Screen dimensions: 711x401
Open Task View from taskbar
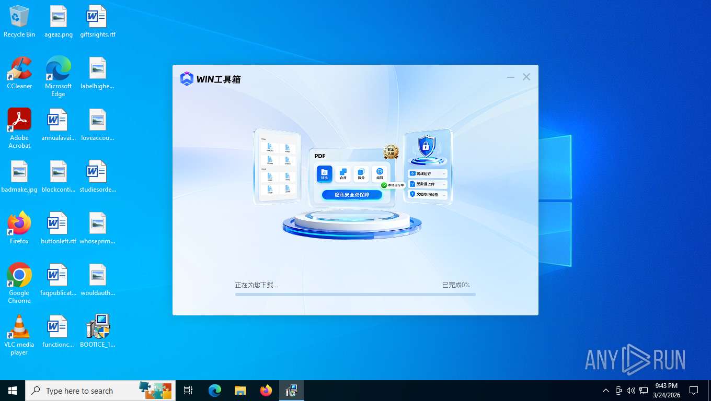(188, 391)
